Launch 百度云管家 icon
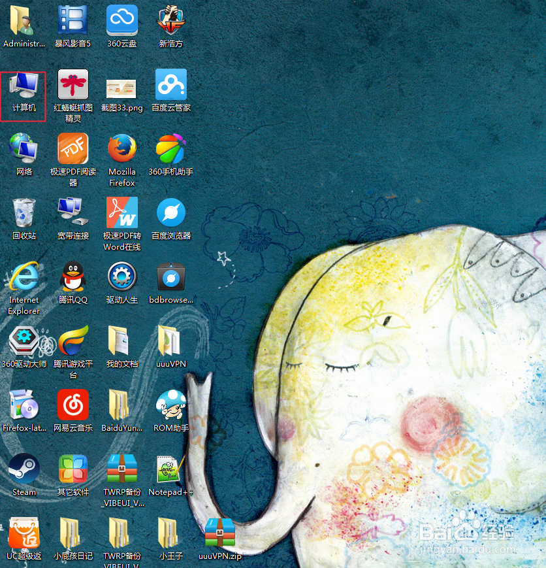This screenshot has width=546, height=568. click(x=171, y=84)
